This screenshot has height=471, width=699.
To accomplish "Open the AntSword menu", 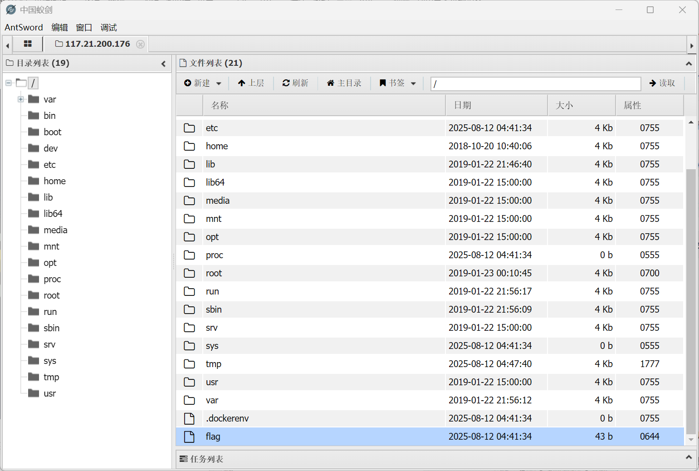I will click(x=24, y=28).
